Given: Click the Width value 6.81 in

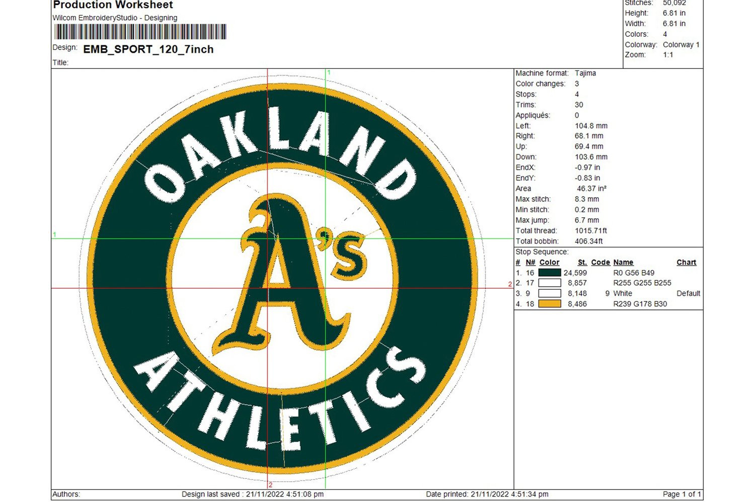Looking at the screenshot, I should coord(674,24).
